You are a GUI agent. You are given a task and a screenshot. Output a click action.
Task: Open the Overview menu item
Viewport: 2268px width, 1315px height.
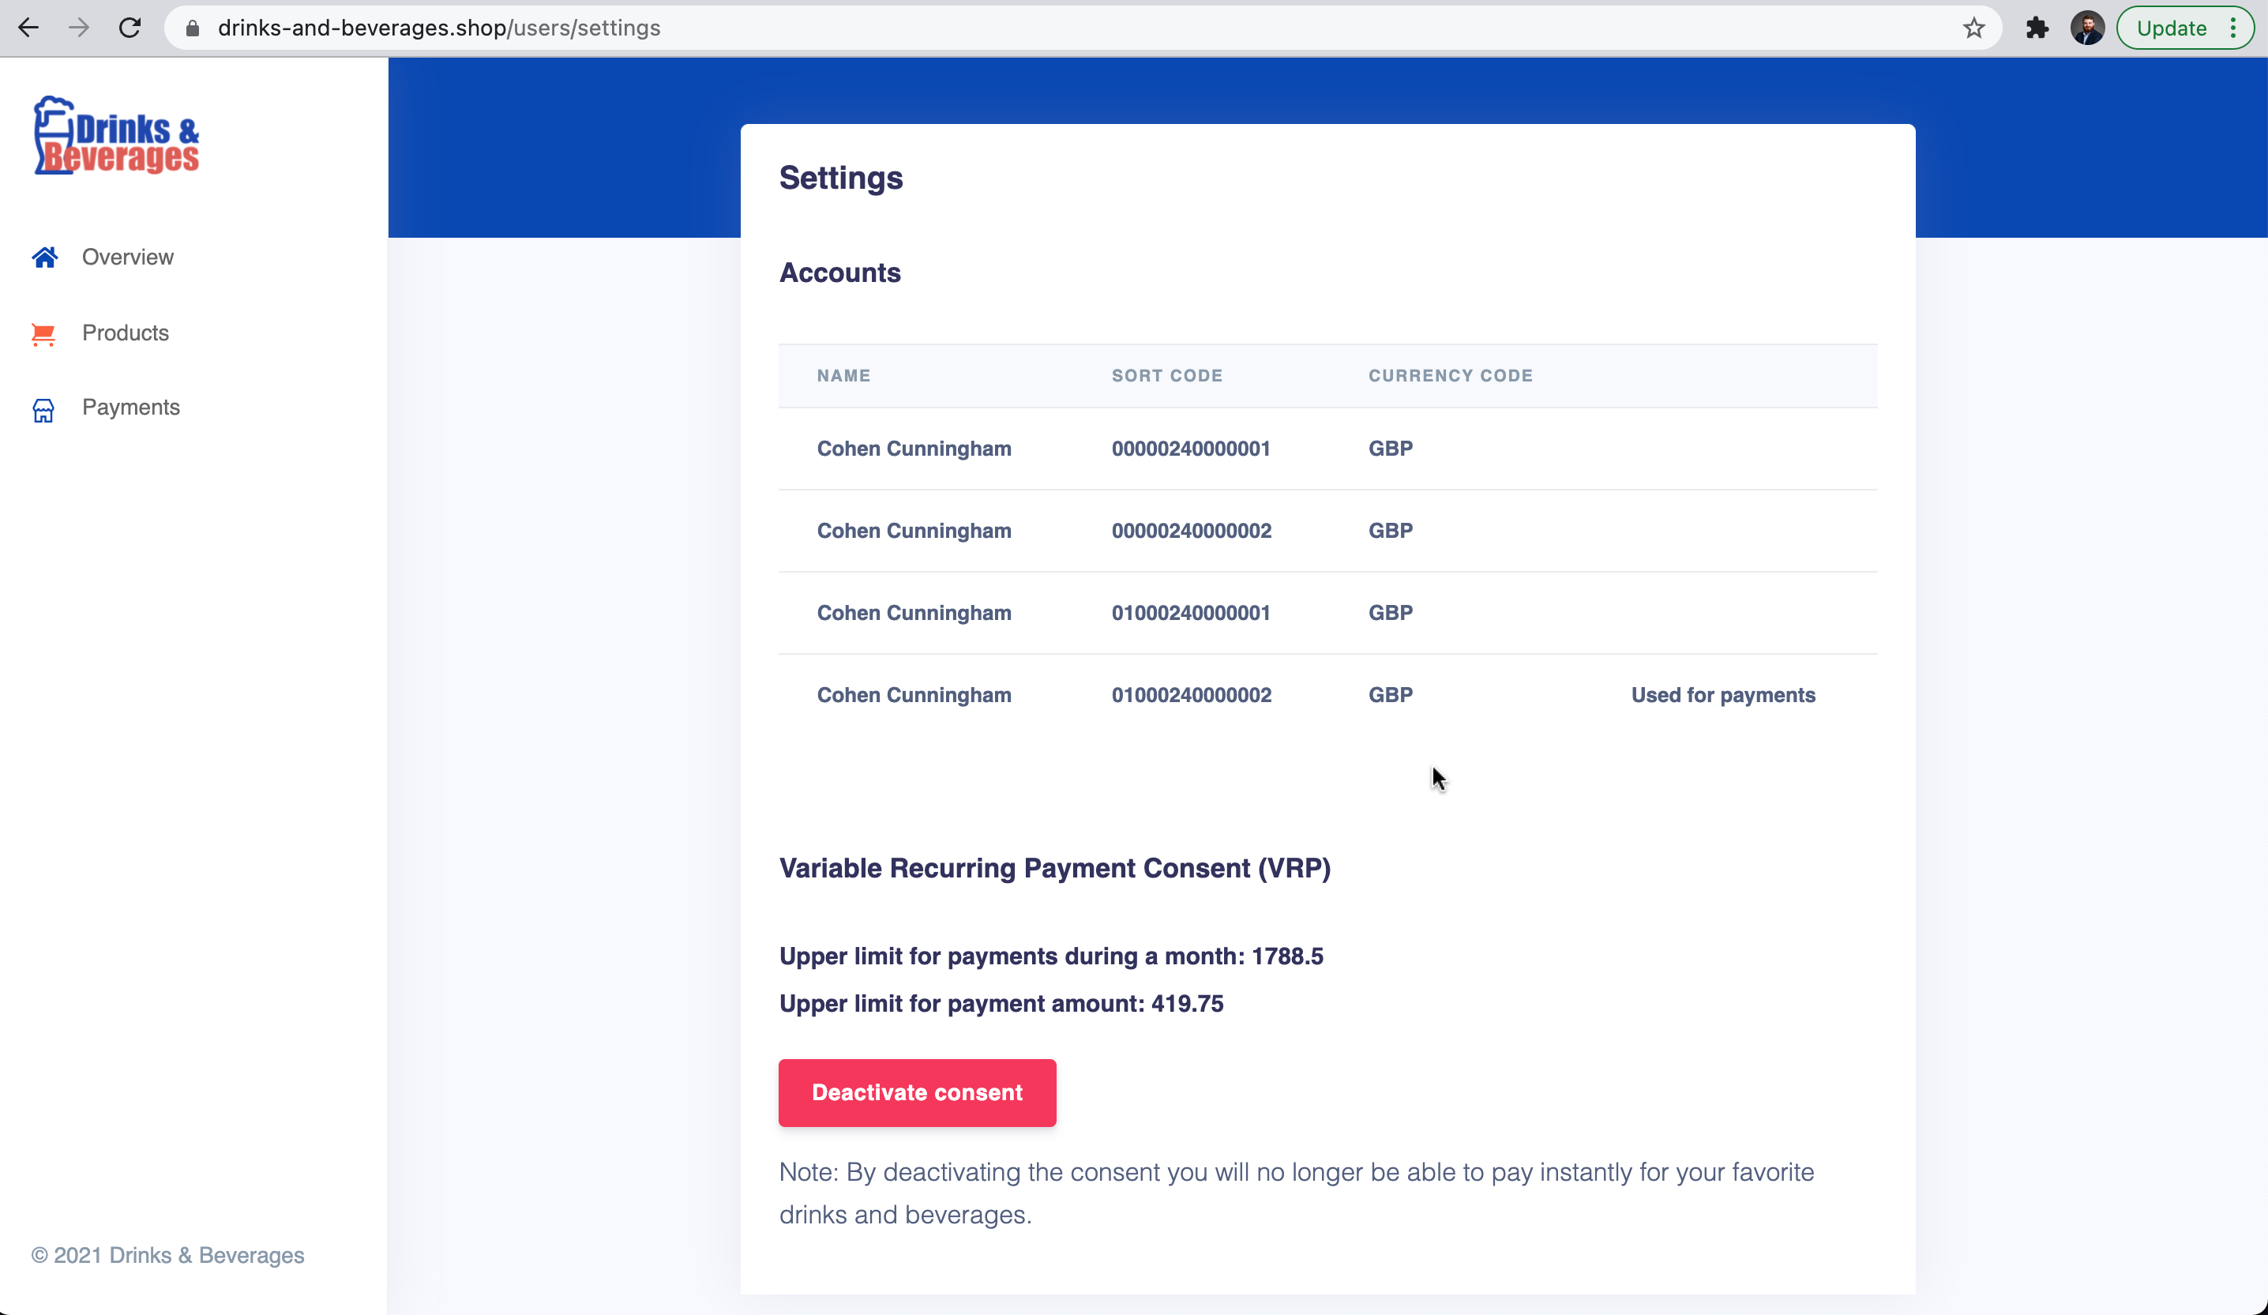click(x=128, y=257)
